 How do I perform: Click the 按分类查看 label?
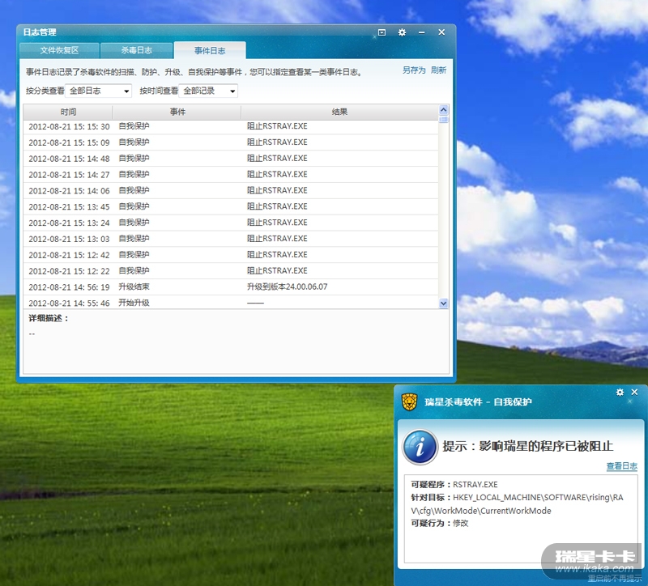[x=45, y=91]
